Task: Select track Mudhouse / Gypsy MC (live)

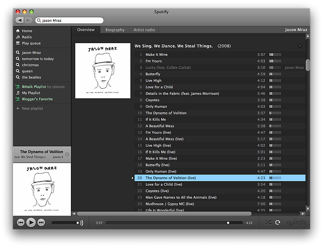Action: tap(220, 204)
